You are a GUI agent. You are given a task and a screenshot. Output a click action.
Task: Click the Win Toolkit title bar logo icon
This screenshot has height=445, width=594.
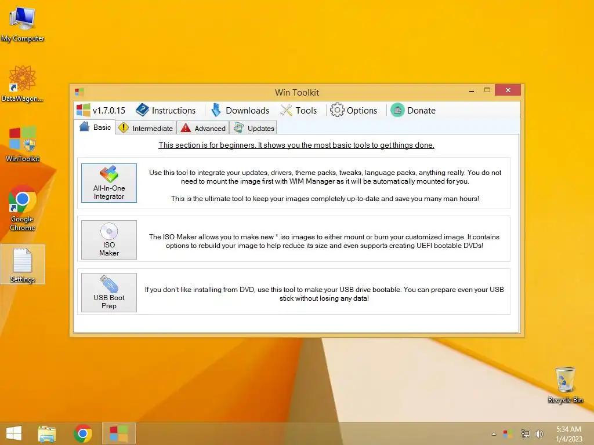[79, 92]
